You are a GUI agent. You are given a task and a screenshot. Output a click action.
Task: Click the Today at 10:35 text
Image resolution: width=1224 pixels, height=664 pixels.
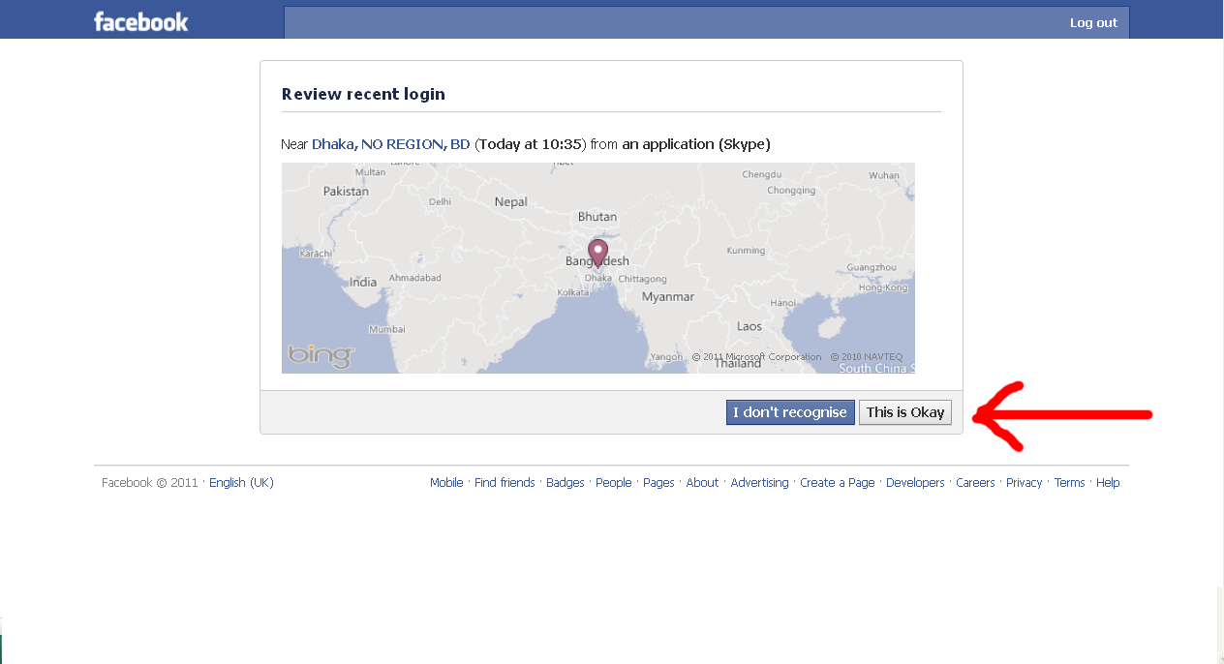click(532, 144)
